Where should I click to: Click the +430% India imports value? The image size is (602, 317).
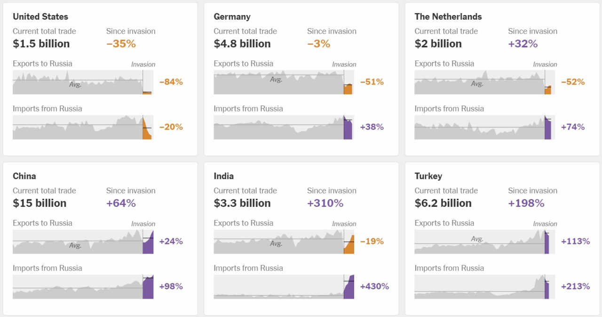tap(374, 286)
